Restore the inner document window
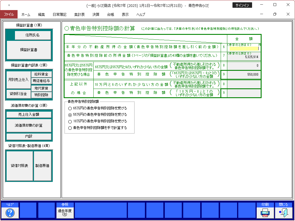The width and height of the screenshot is (295, 221). pos(275,14)
